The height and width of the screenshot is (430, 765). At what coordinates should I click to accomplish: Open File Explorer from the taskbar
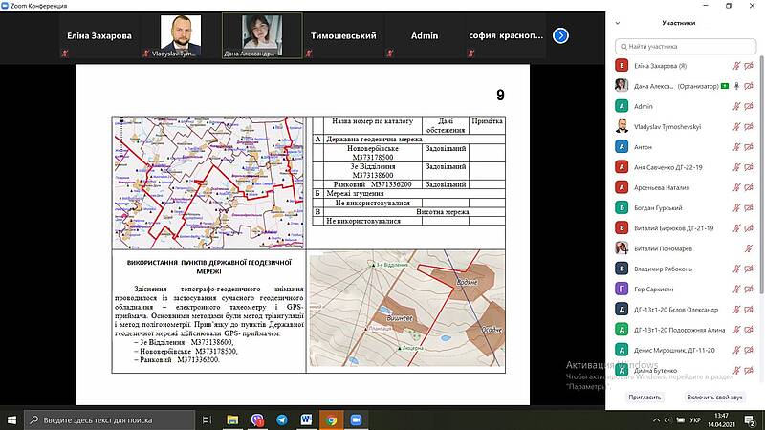click(232, 419)
